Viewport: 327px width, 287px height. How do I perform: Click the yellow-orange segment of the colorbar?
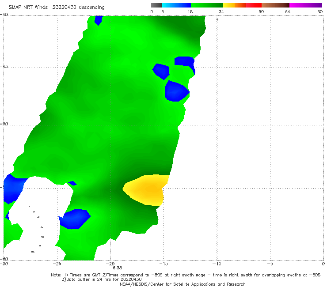[235, 5]
